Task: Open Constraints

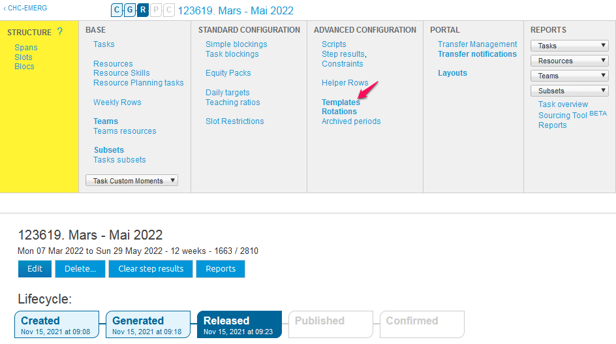Action: point(342,64)
